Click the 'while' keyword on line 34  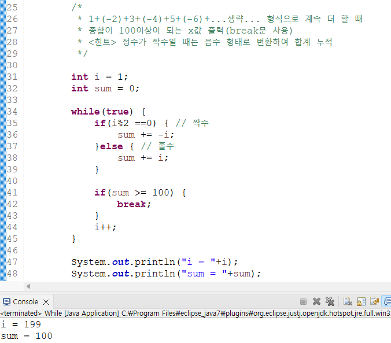click(85, 112)
